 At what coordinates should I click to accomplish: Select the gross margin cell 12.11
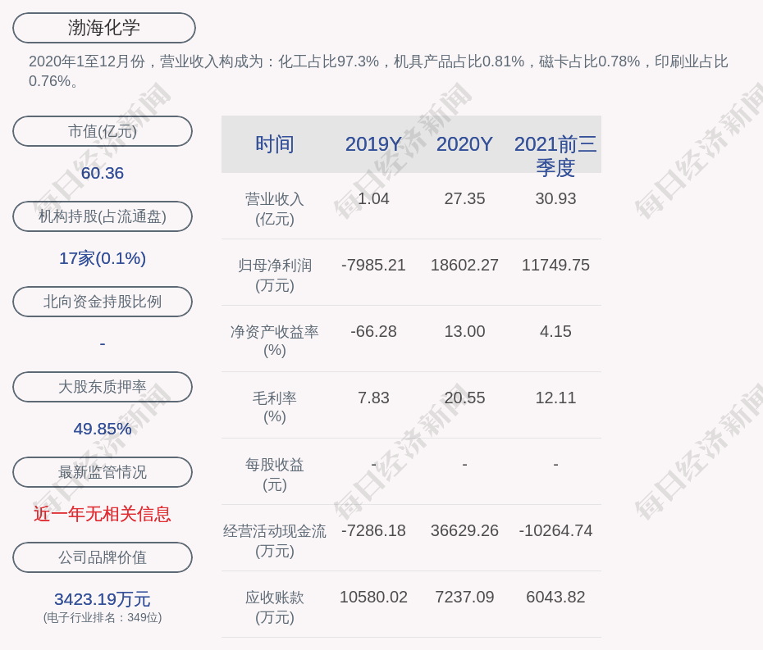pos(555,398)
